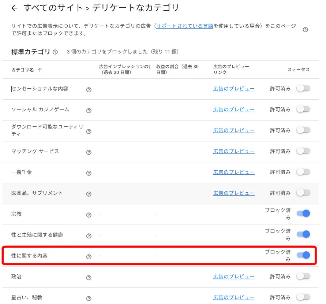Image resolution: width=326 pixels, height=304 pixels.
Task: Open 広告のプレビュー link for 一攫千金
Action: 234,172
